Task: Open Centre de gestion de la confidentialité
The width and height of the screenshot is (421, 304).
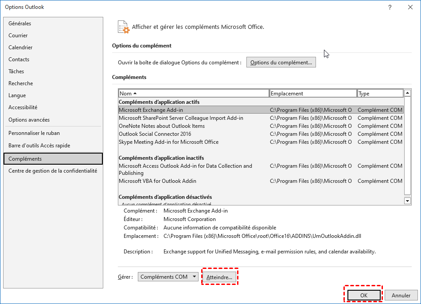Action: [53, 171]
